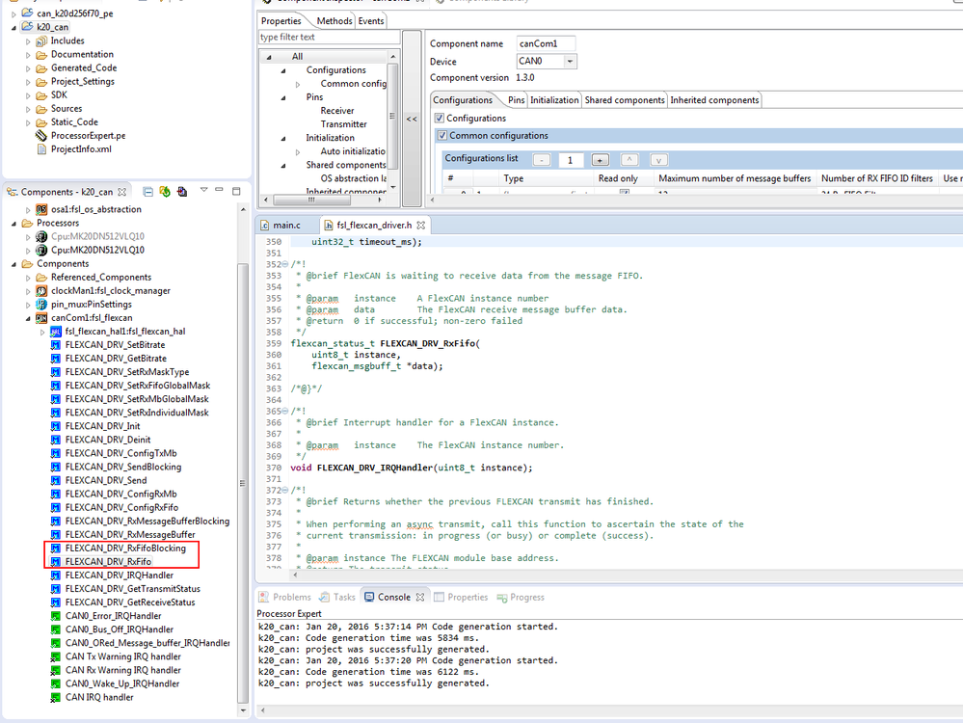963x723 pixels.
Task: Open the Shared components tab
Action: [625, 100]
